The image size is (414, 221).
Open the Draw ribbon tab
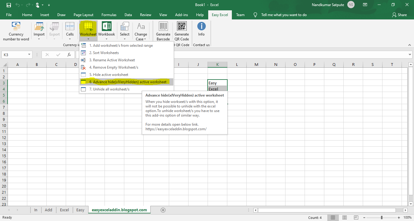pyautogui.click(x=61, y=15)
